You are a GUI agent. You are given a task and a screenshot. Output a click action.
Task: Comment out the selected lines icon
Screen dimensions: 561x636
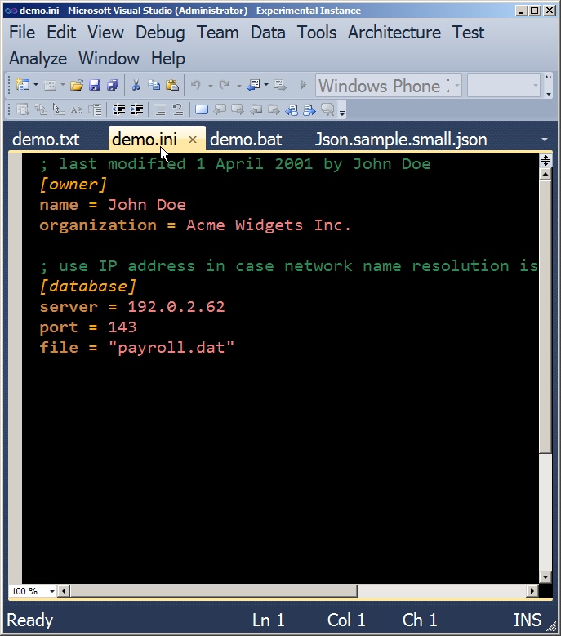coord(160,109)
